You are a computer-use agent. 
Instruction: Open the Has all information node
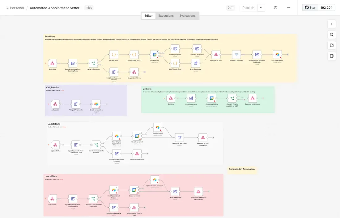point(93,64)
